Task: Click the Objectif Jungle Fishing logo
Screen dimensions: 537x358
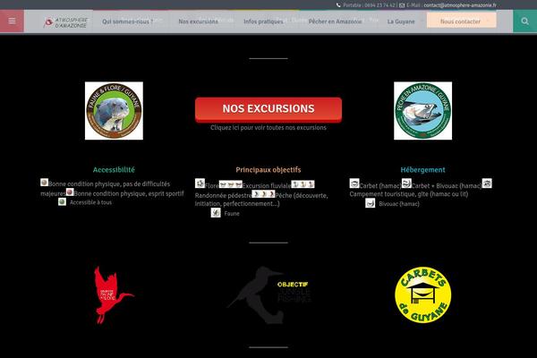Action: coord(268,294)
